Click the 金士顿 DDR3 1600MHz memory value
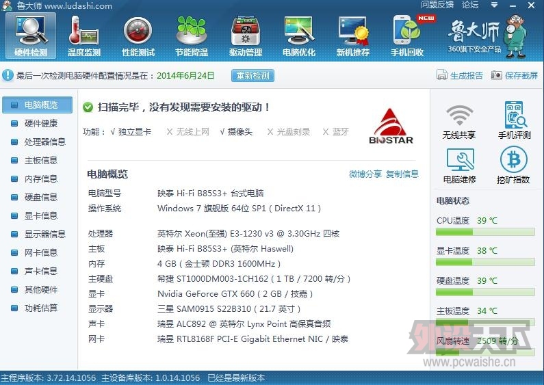Image resolution: width=544 pixels, height=385 pixels. click(x=219, y=263)
